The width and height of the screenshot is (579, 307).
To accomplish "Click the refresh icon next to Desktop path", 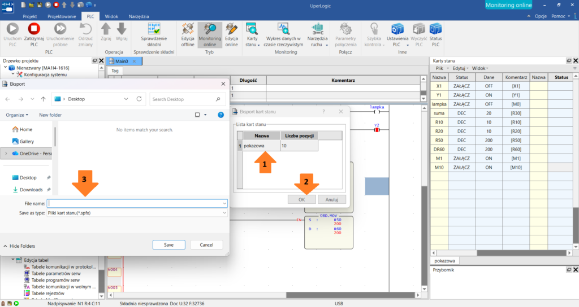I will click(139, 99).
